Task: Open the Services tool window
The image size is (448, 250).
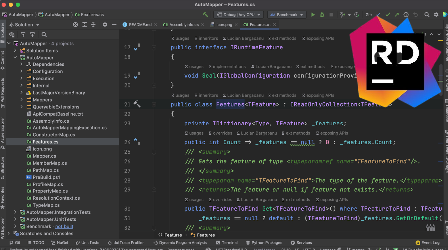Action: (301, 243)
